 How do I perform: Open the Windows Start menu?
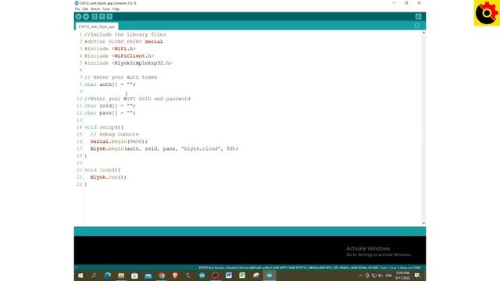click(x=80, y=276)
